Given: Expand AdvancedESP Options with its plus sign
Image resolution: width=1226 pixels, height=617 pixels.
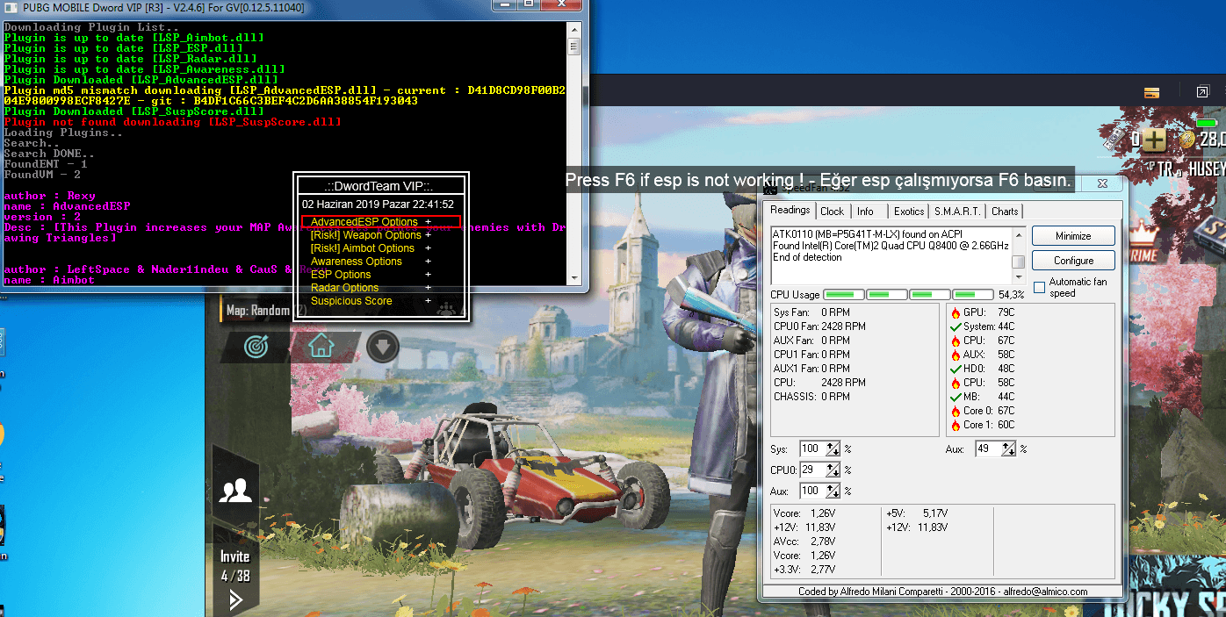Looking at the screenshot, I should tap(429, 222).
